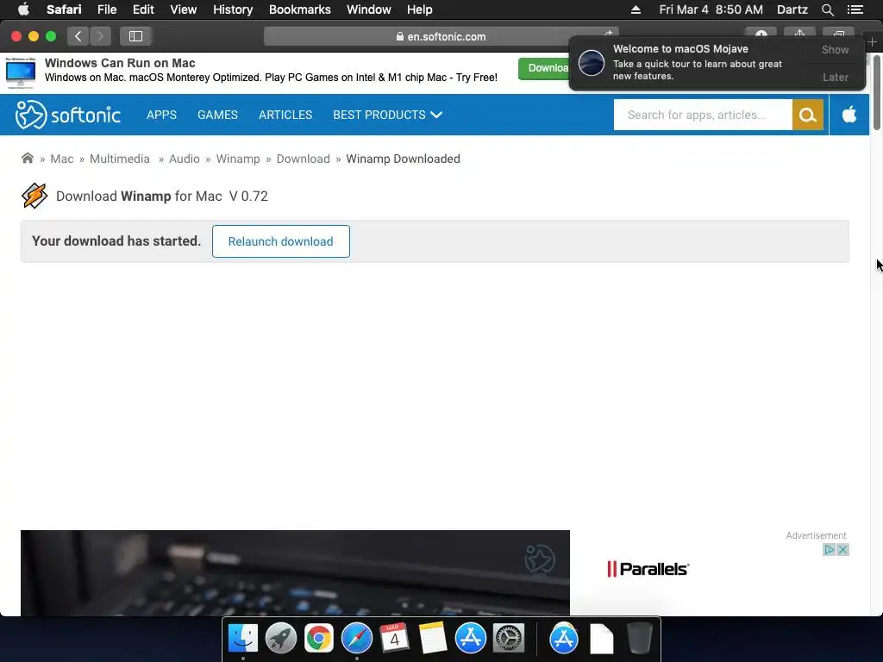
Task: Open the Help menu
Action: click(x=420, y=9)
